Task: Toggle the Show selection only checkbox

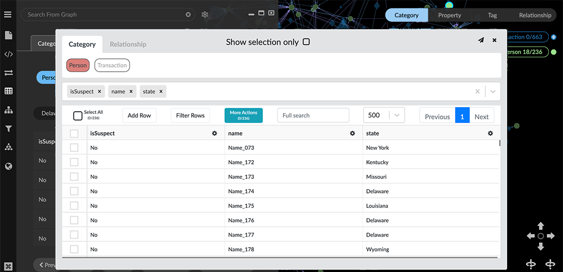Action: click(306, 42)
